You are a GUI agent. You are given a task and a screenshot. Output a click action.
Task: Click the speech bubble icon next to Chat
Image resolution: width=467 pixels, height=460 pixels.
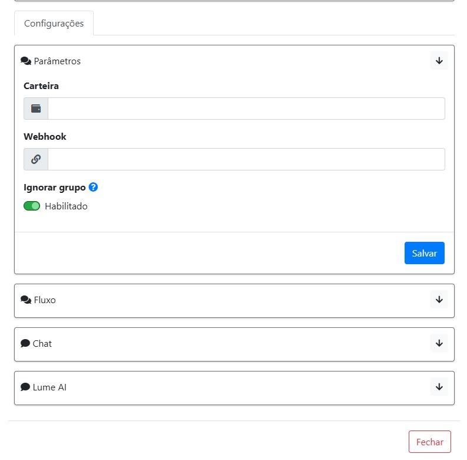[x=25, y=343]
